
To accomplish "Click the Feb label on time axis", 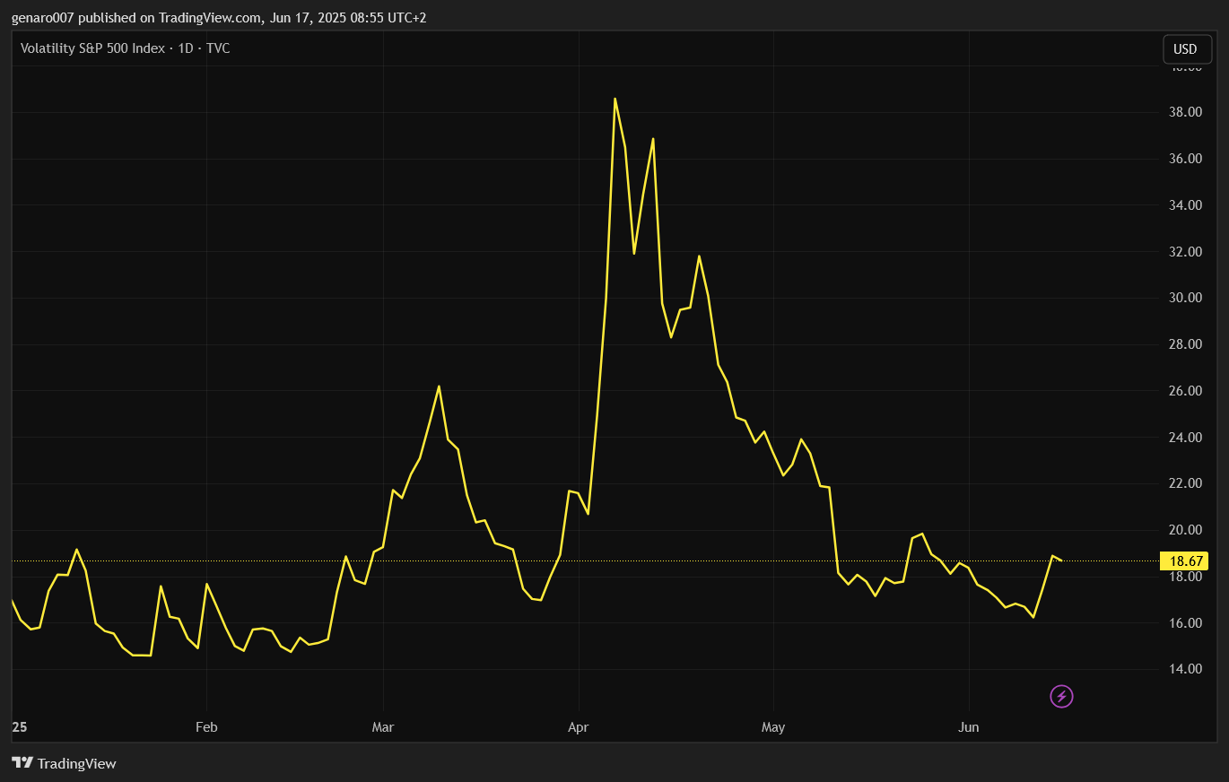I will (x=206, y=727).
